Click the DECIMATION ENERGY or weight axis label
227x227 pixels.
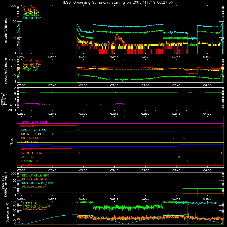coord(4,184)
